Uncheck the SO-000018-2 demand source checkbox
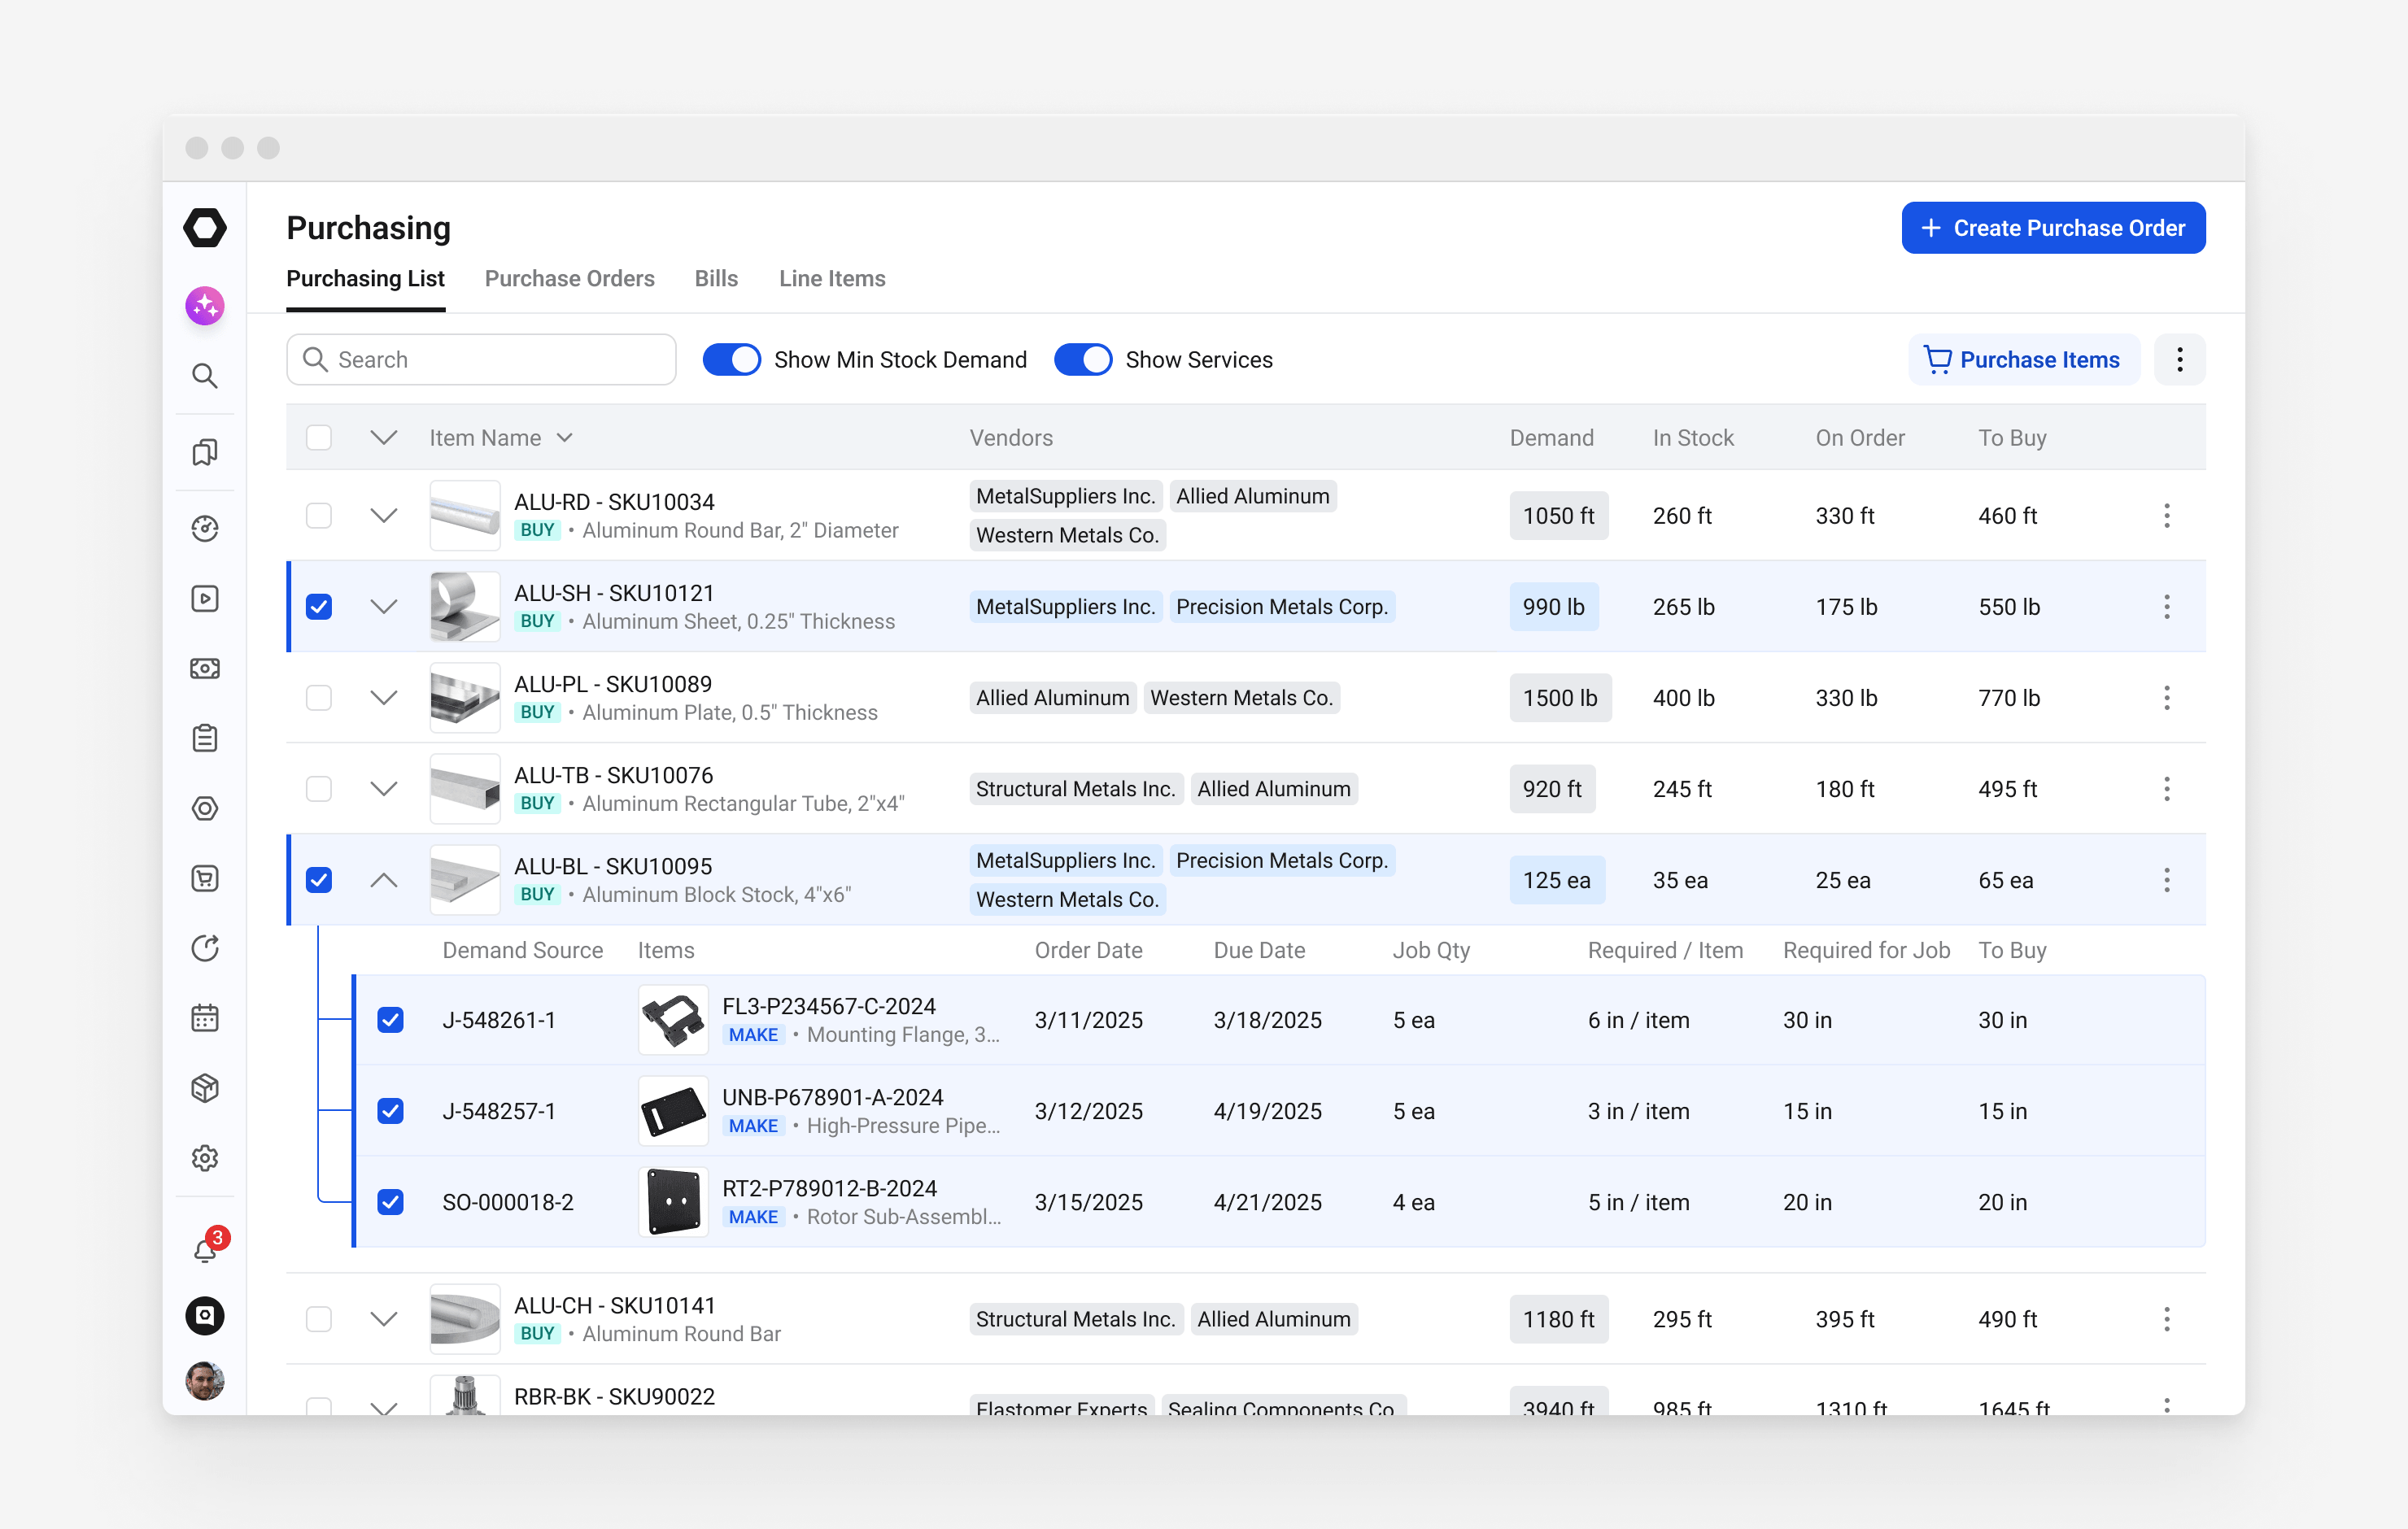 [391, 1202]
